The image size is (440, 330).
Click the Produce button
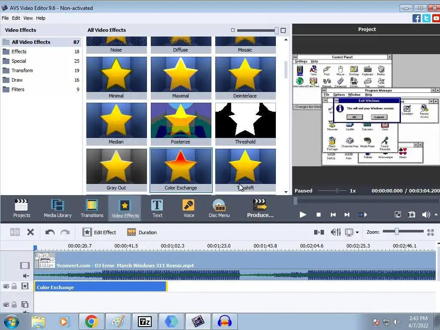[260, 208]
